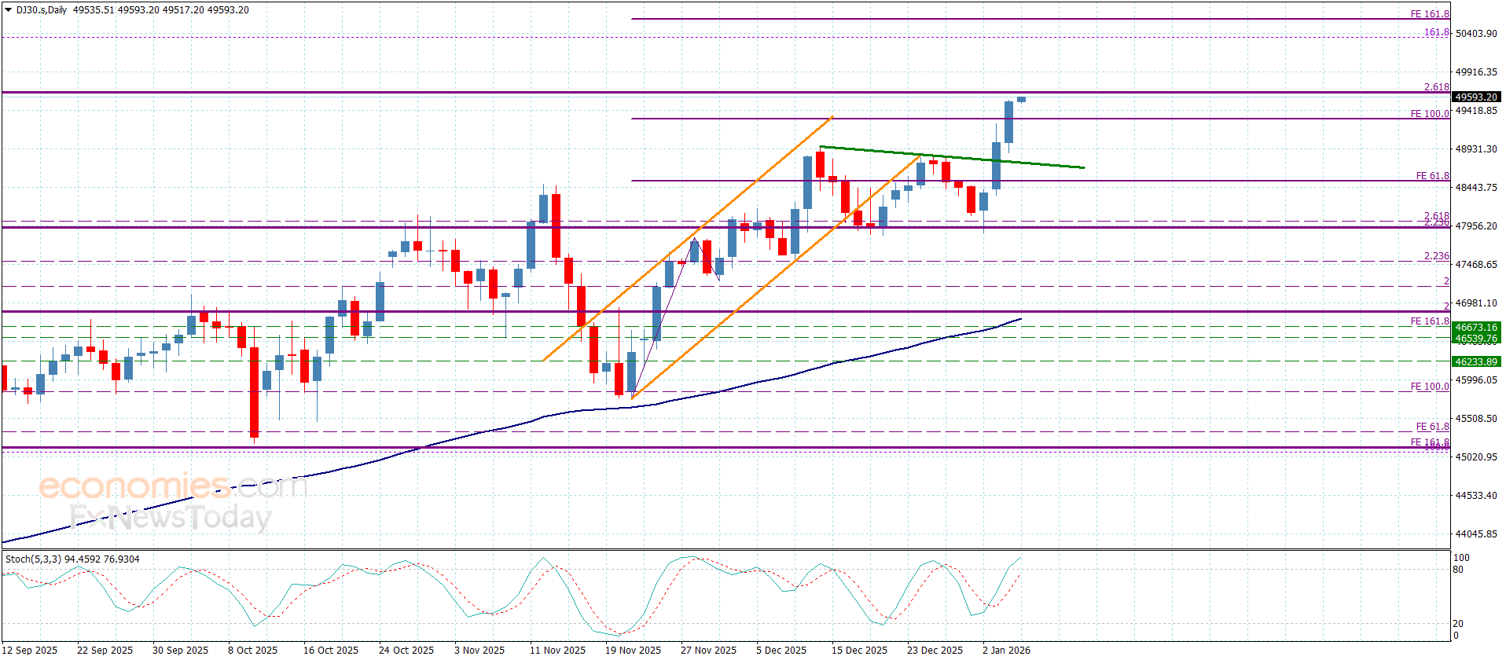Click the green price tag 46233.89

tap(1476, 362)
